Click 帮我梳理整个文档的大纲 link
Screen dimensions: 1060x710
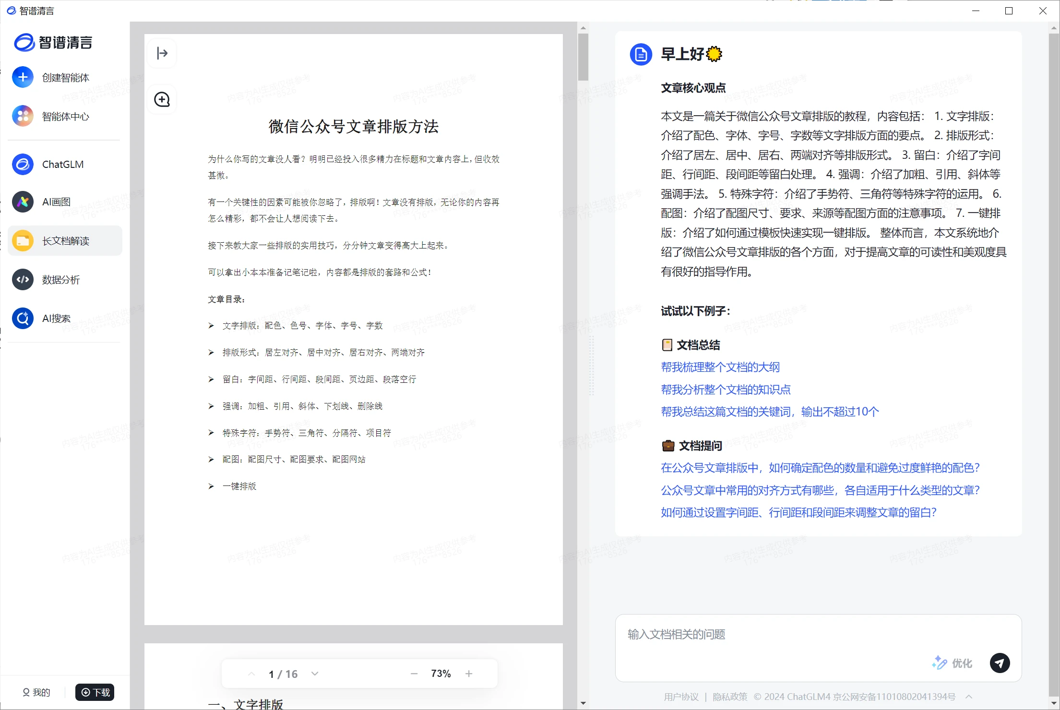(x=720, y=367)
